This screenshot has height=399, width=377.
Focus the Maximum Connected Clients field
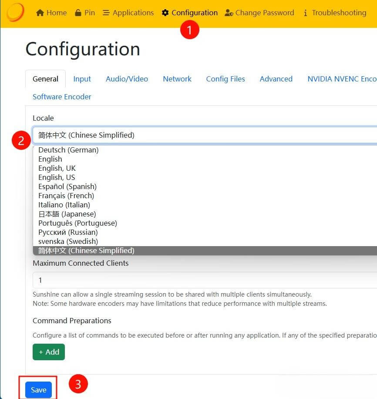(x=205, y=280)
